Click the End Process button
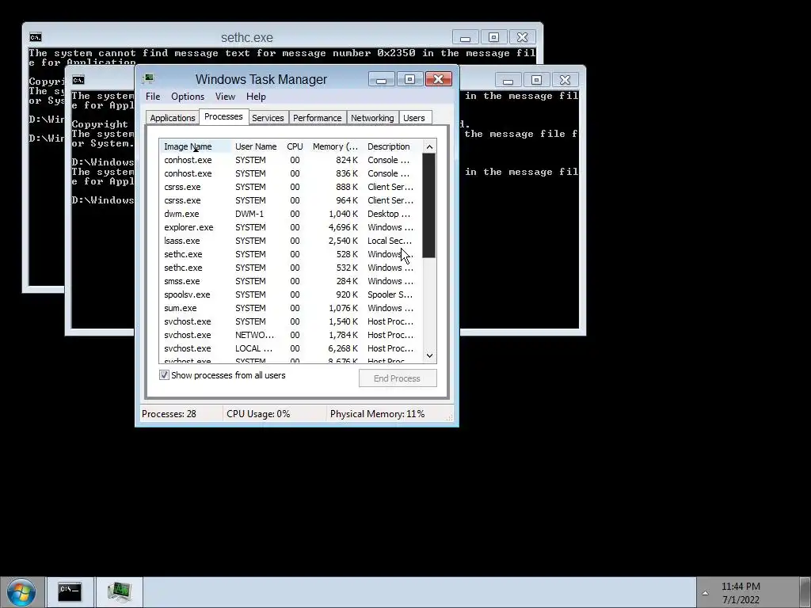Viewport: 811px width, 608px height. click(398, 378)
